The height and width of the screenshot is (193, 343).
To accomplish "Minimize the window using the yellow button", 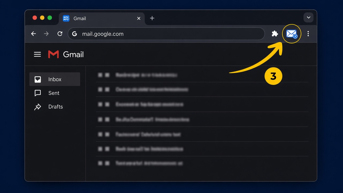I will tap(42, 18).
